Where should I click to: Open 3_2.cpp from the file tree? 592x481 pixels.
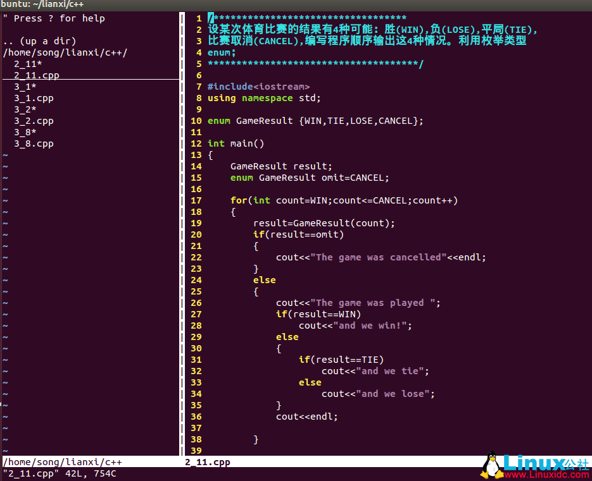[34, 121]
